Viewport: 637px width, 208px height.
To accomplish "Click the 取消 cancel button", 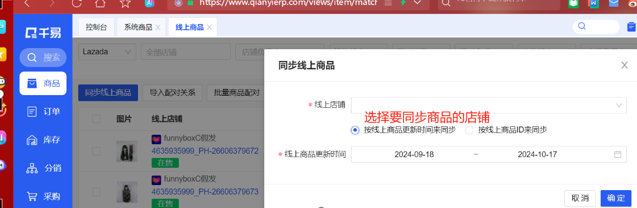I will coord(580,198).
